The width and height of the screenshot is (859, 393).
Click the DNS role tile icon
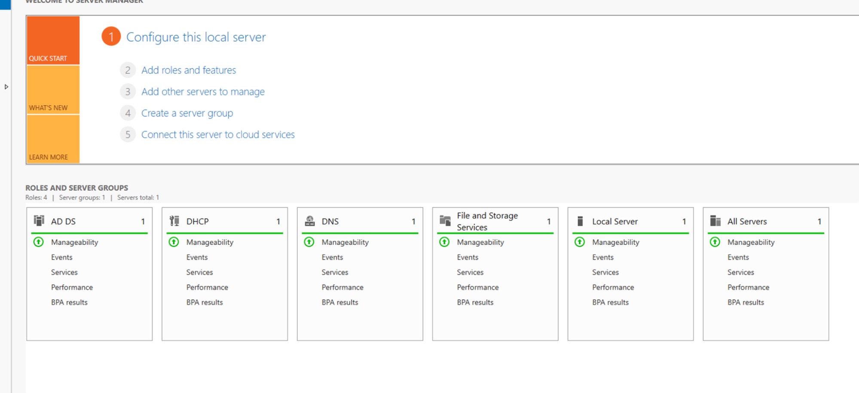(309, 221)
